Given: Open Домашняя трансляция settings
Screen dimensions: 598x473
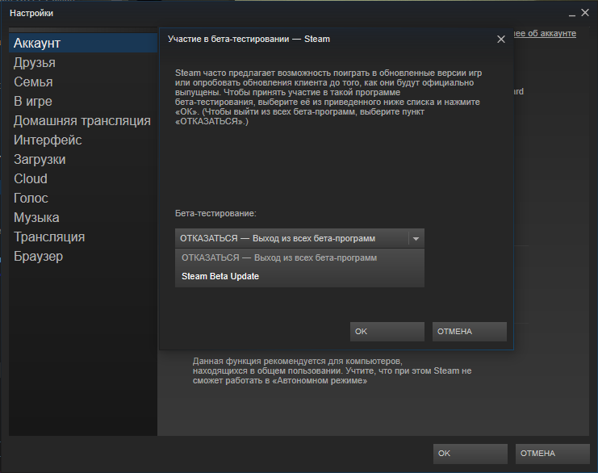Looking at the screenshot, I should click(x=83, y=120).
